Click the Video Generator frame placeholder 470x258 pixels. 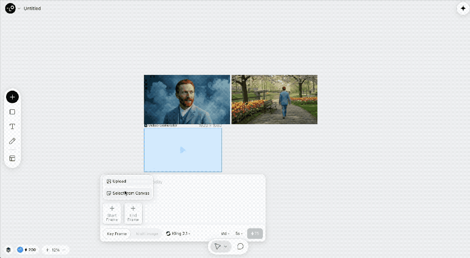pos(183,150)
